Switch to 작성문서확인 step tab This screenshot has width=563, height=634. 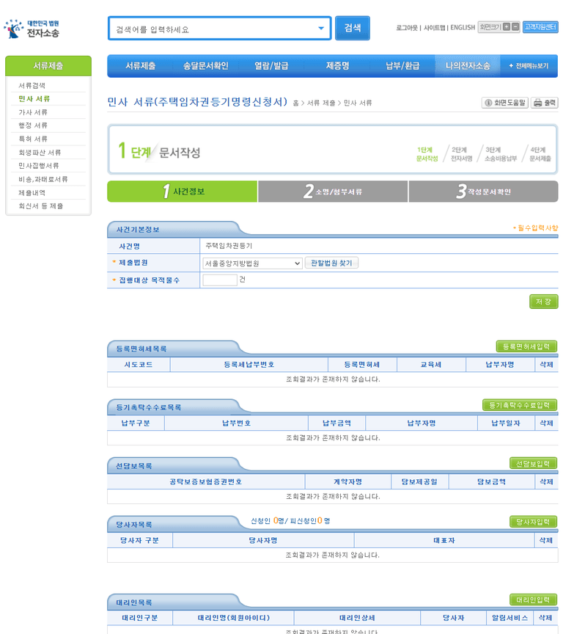(483, 192)
